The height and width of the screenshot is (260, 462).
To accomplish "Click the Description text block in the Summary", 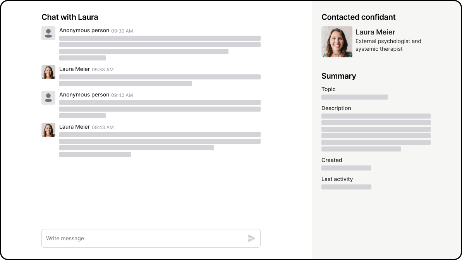I will coord(376,132).
